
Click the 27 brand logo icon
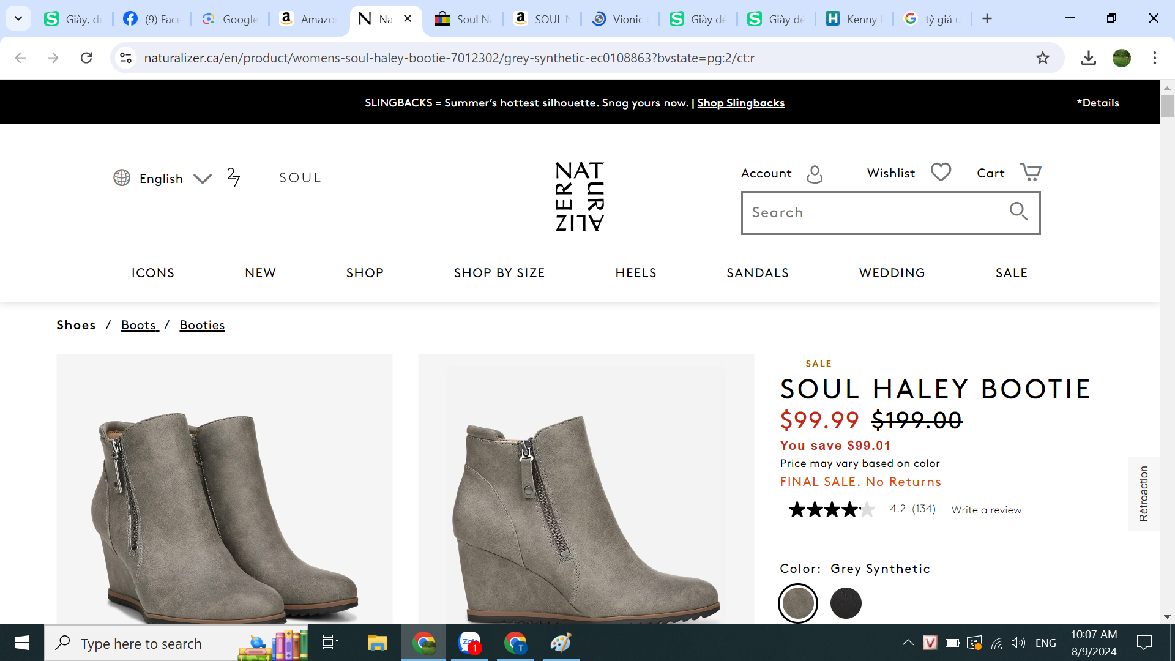tap(233, 177)
